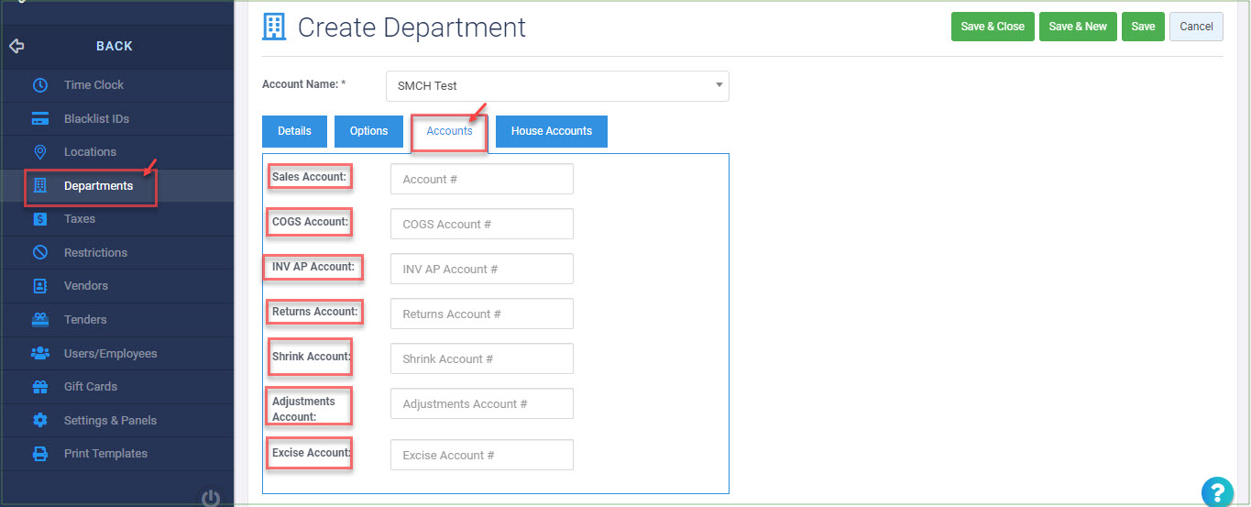
Task: Click the Print Templates printer icon
Action: tap(40, 454)
